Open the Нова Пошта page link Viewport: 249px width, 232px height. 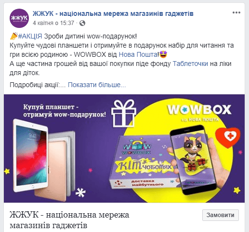[138, 54]
